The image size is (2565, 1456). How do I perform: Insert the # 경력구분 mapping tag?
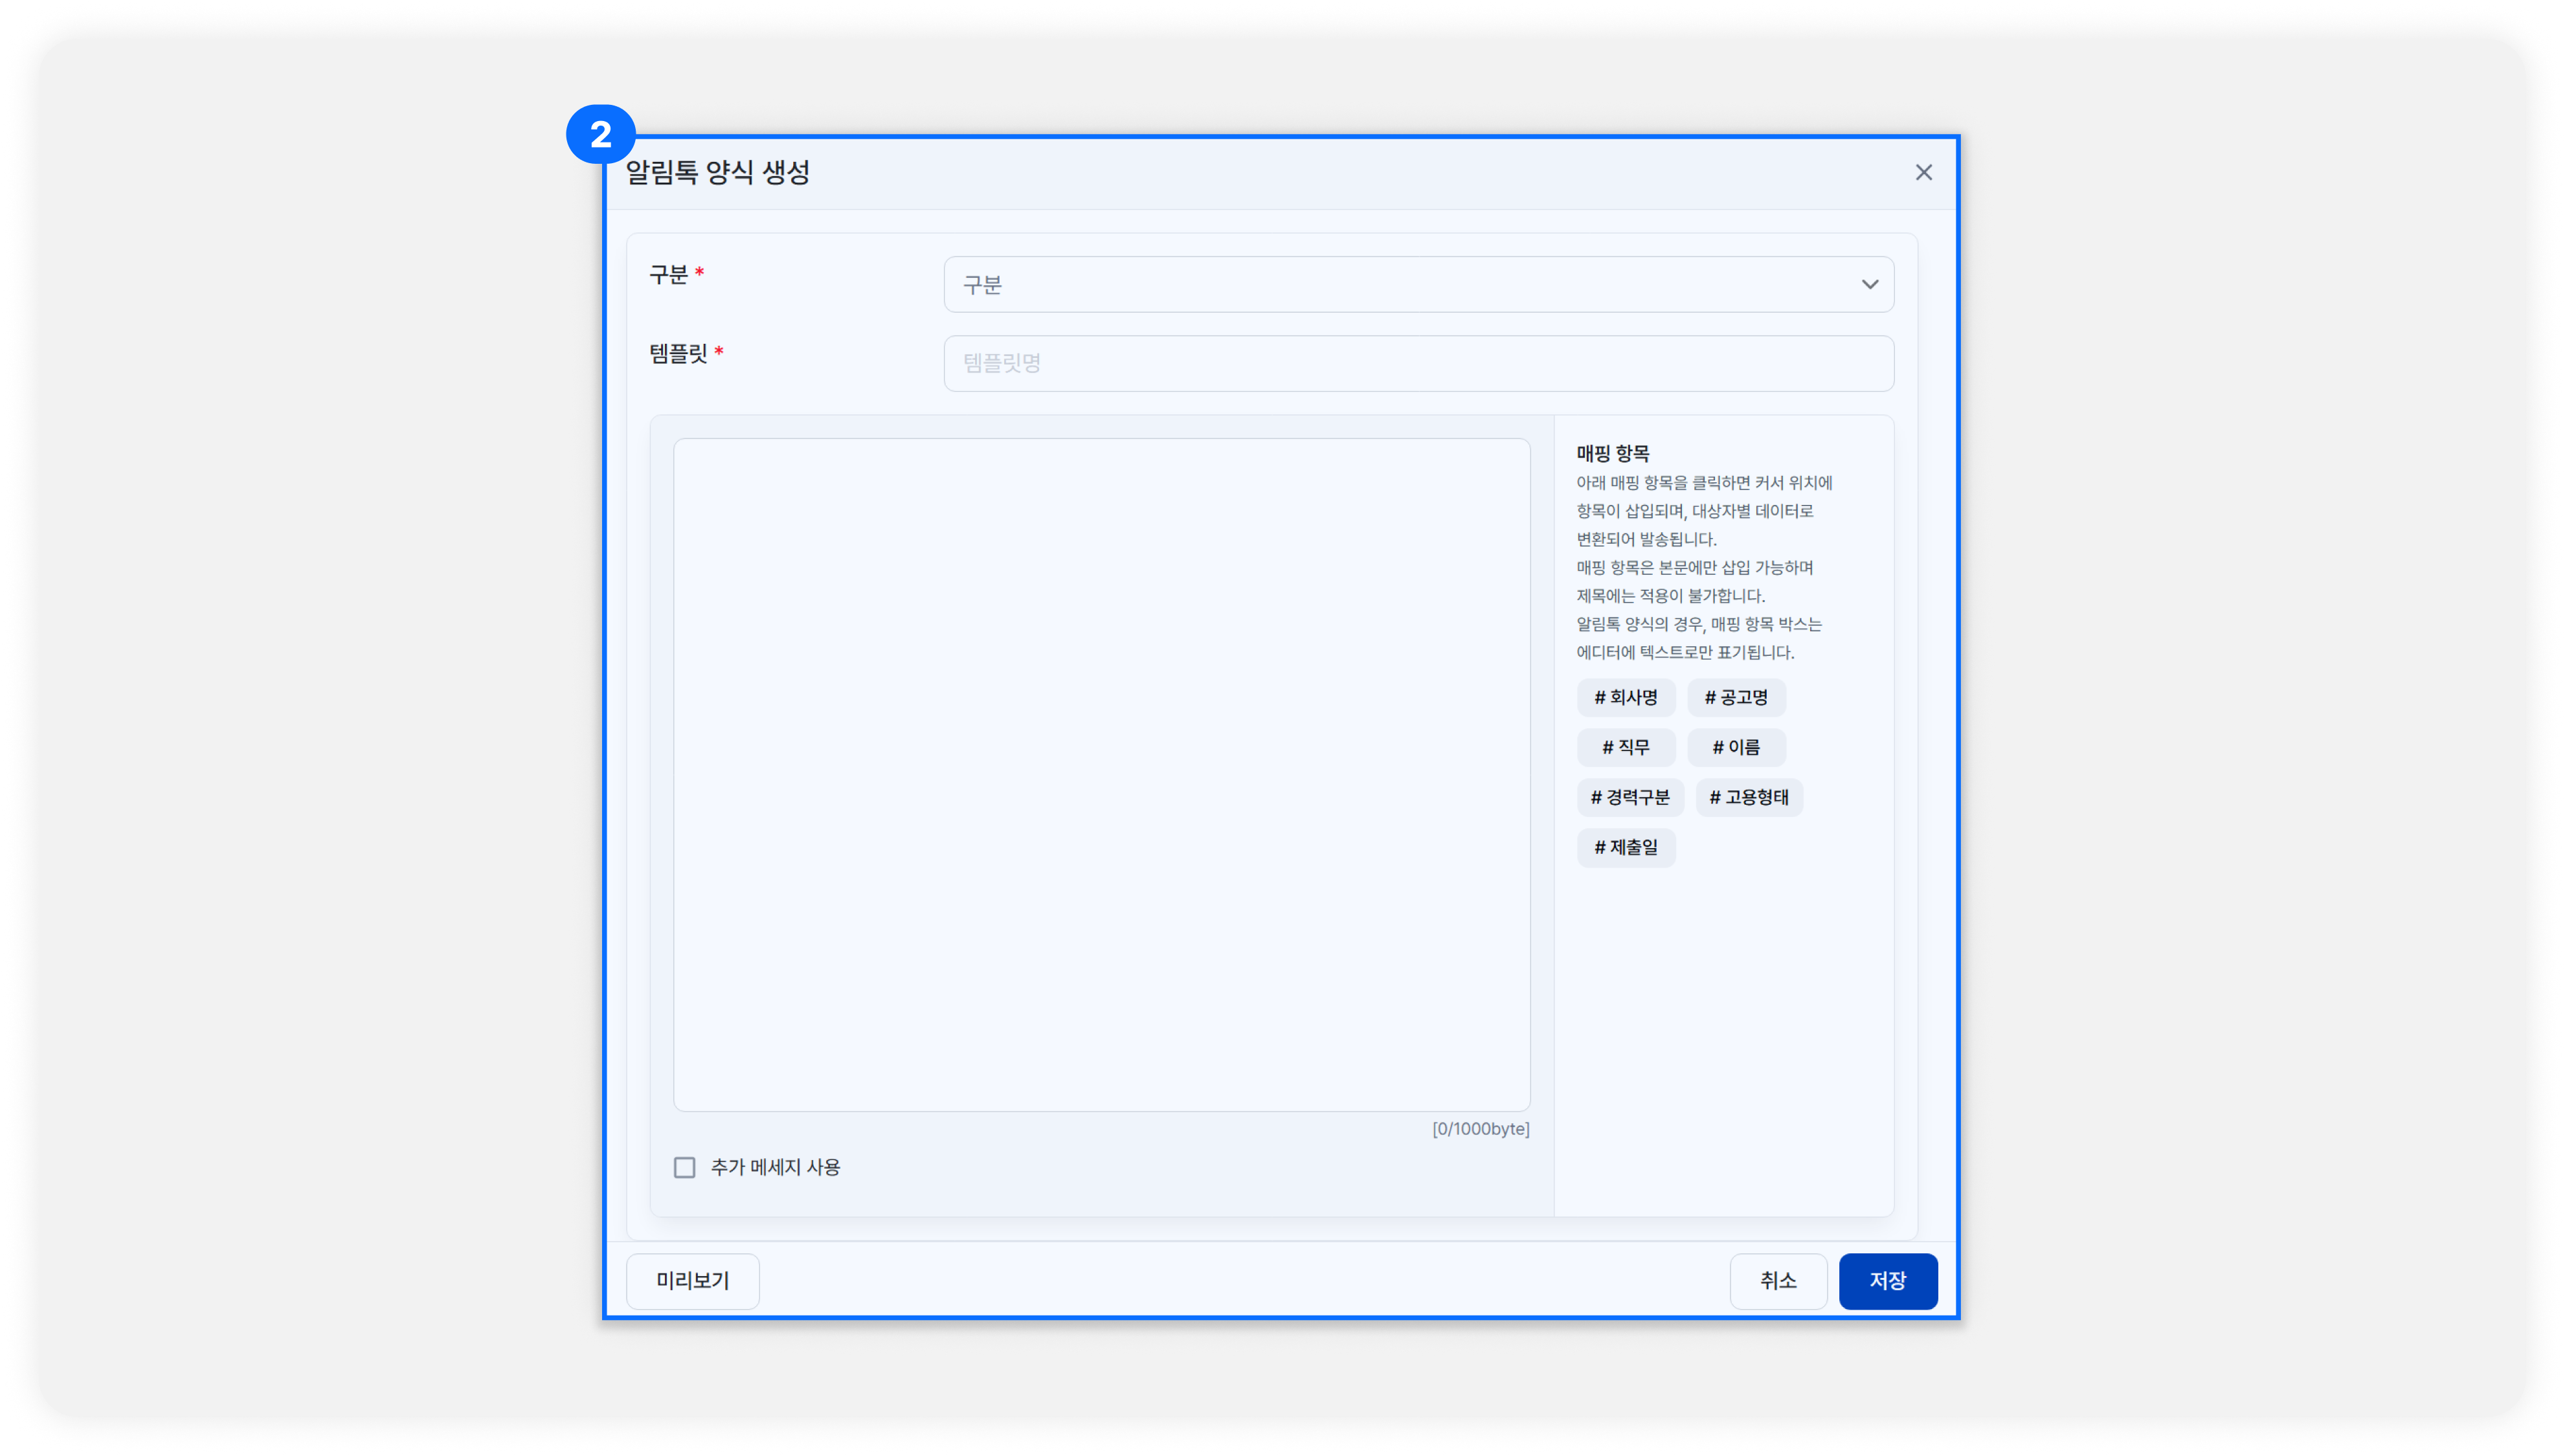[1630, 797]
